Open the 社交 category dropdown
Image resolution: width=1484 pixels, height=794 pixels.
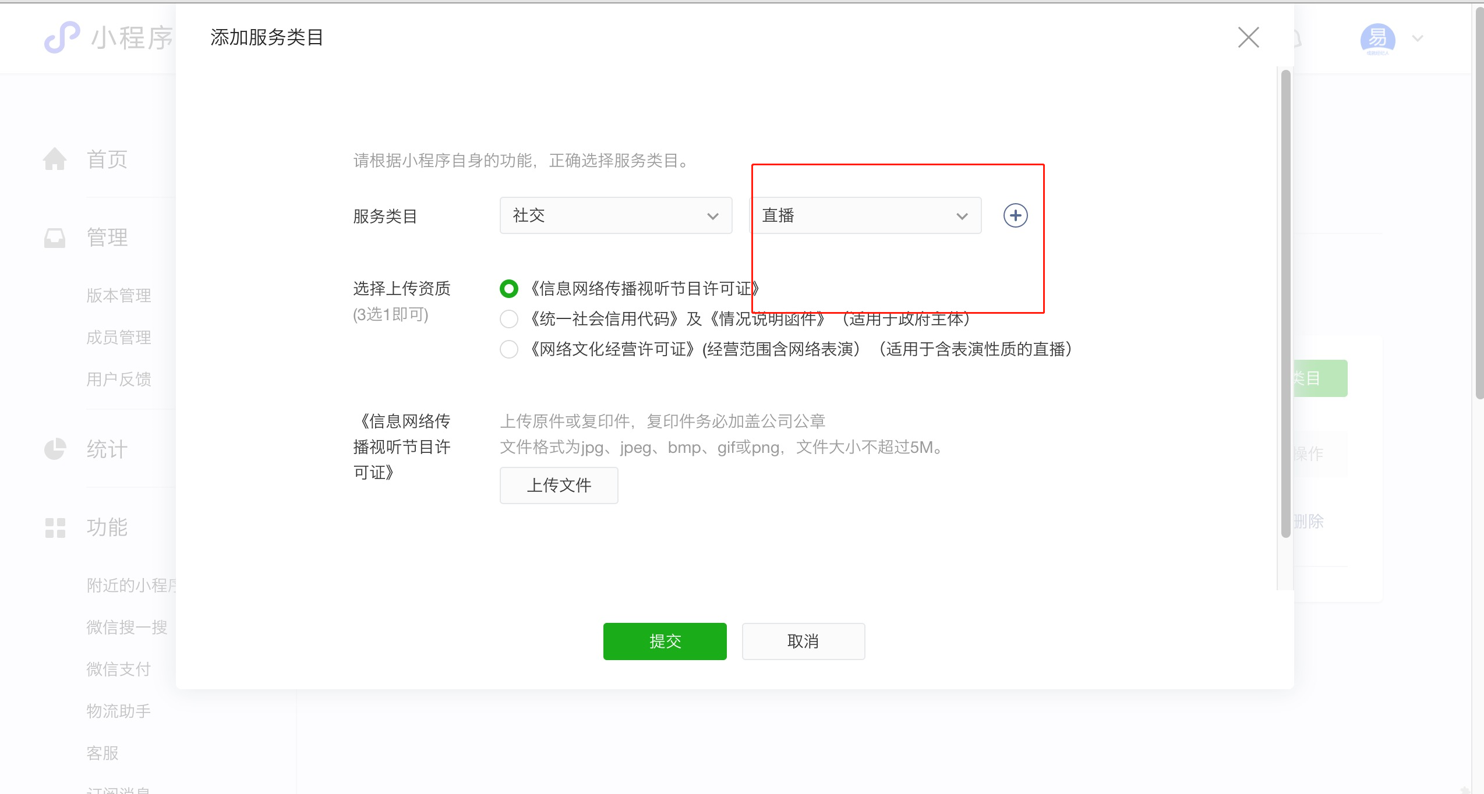pyautogui.click(x=616, y=215)
